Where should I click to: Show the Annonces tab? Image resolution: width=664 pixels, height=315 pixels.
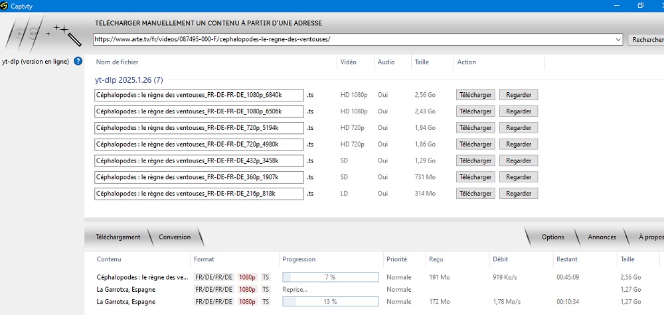(602, 237)
